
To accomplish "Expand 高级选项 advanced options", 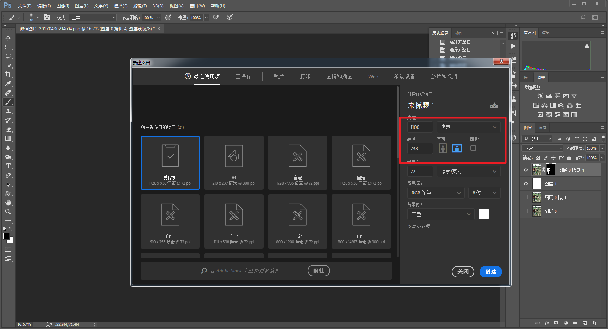I will click(x=419, y=226).
